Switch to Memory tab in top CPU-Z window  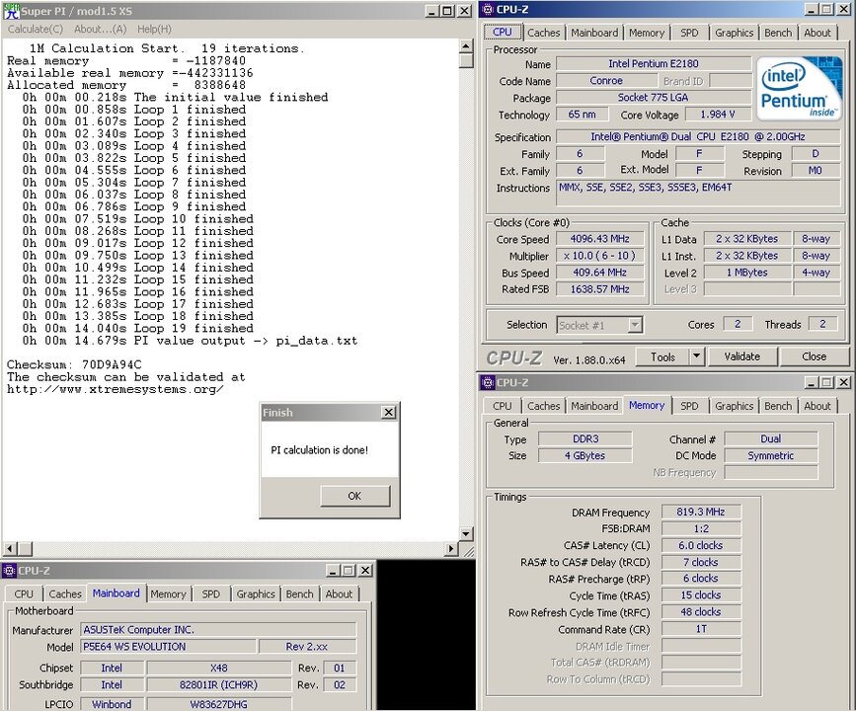click(x=647, y=33)
